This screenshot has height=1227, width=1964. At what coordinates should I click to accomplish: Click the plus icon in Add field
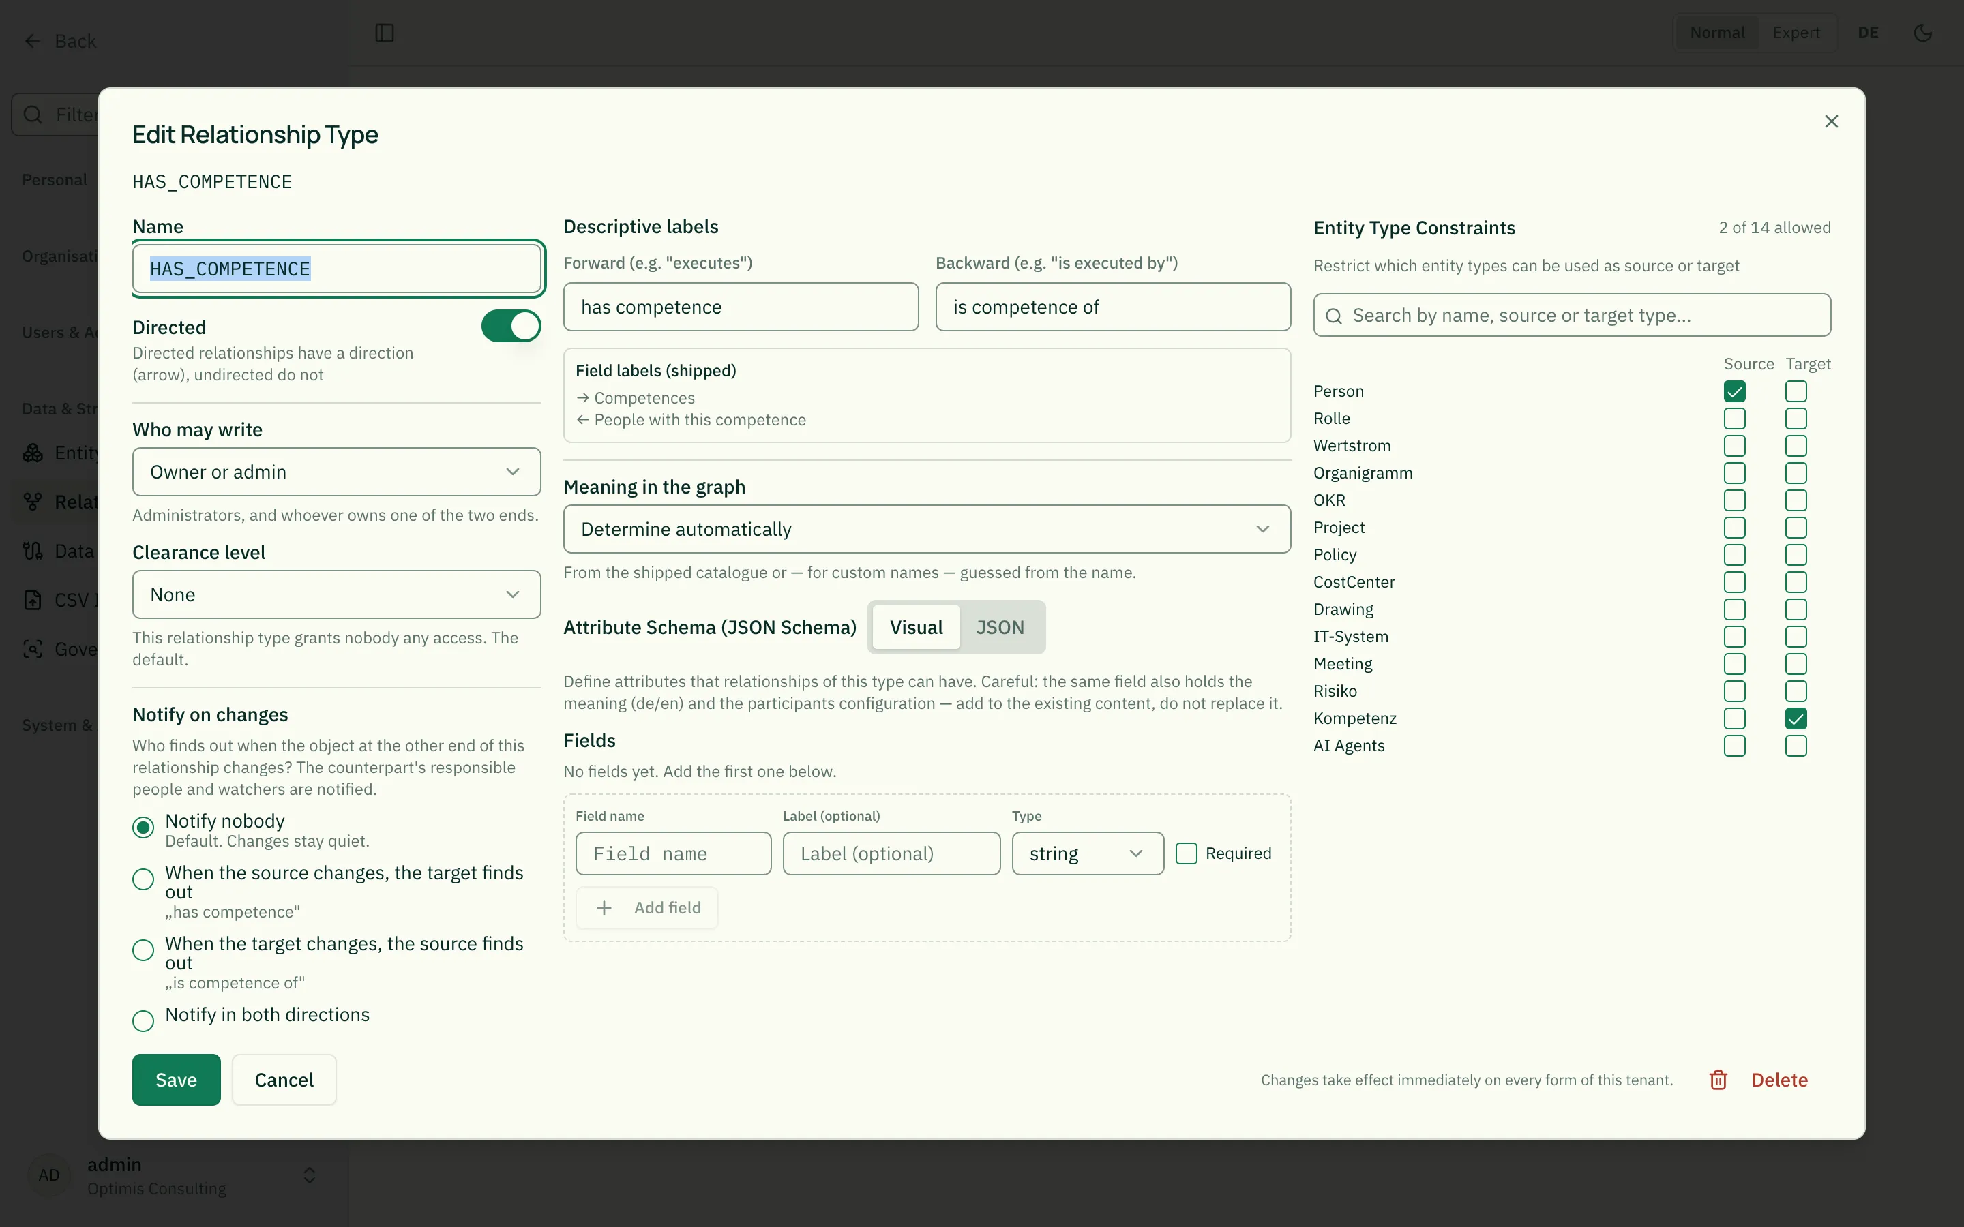pyautogui.click(x=604, y=908)
